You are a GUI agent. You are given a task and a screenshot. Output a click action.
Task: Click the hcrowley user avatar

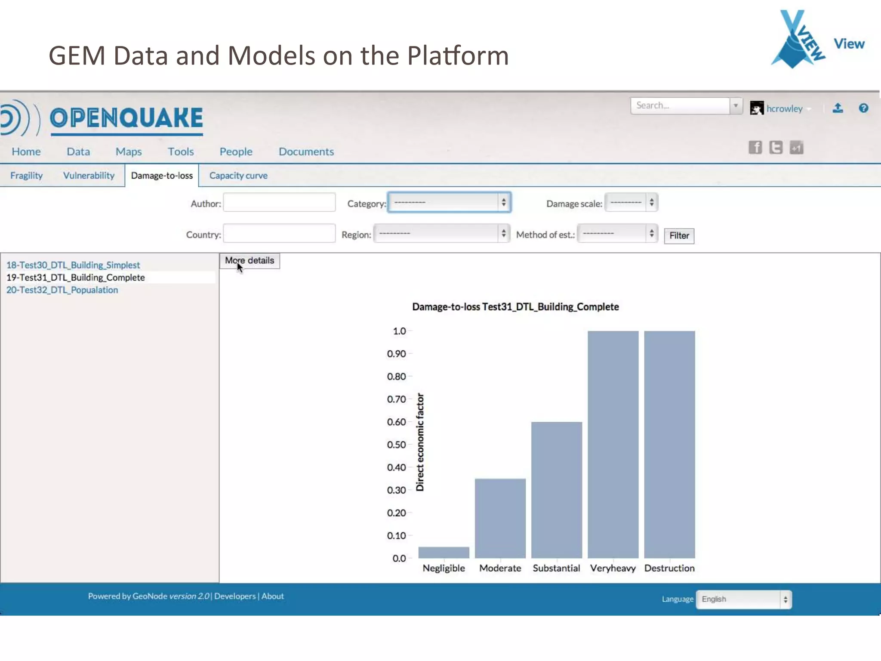(757, 108)
